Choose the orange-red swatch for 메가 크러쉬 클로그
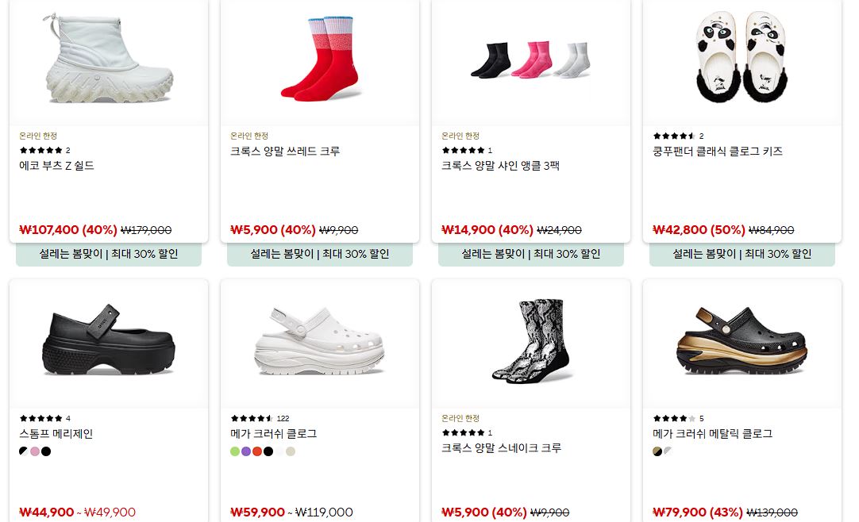Image resolution: width=859 pixels, height=522 pixels. [x=257, y=451]
